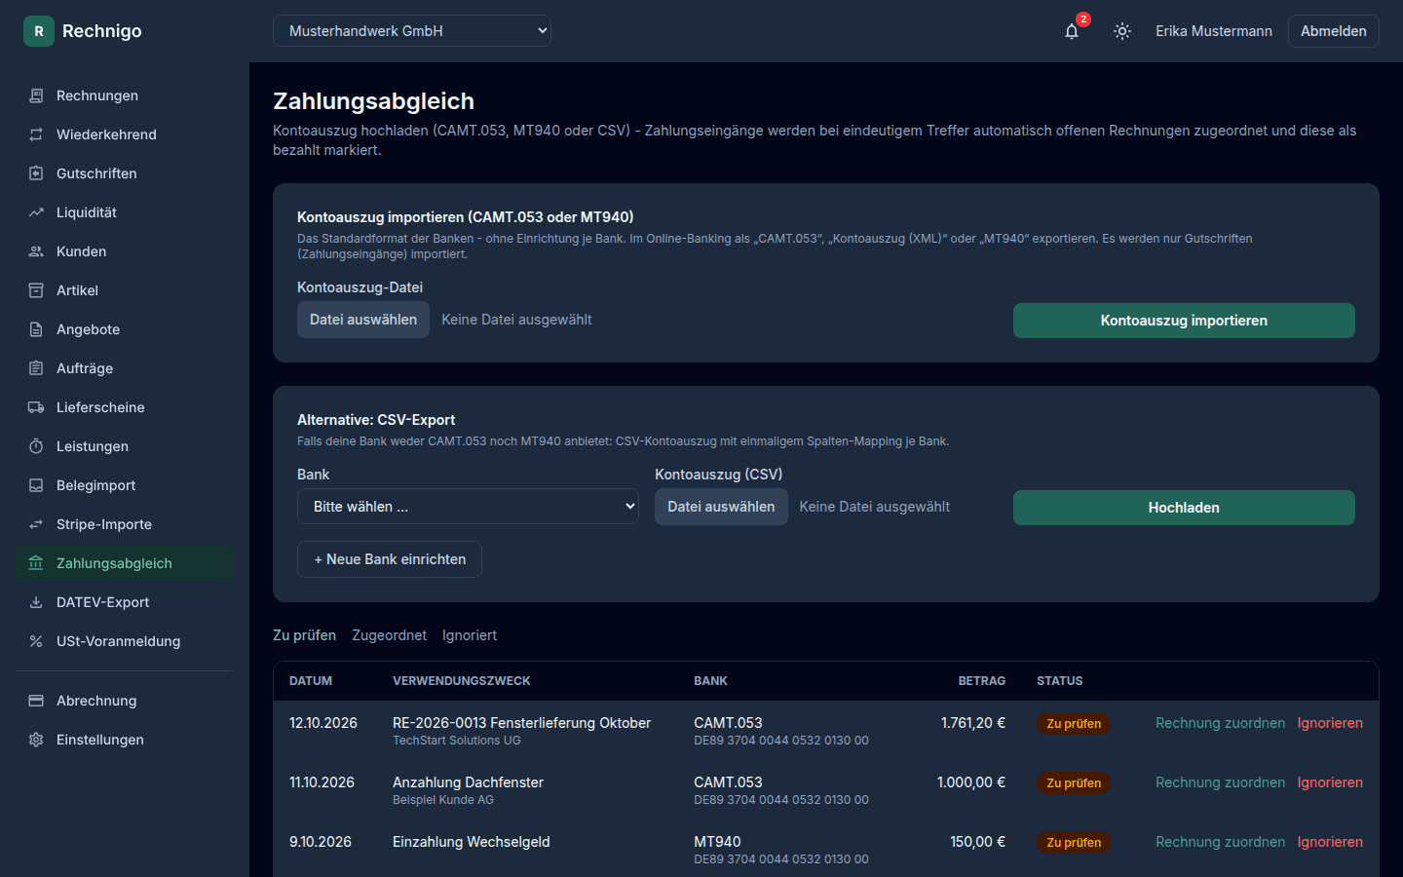This screenshot has width=1403, height=877.
Task: Click the Kunden people icon
Action: pos(36,251)
